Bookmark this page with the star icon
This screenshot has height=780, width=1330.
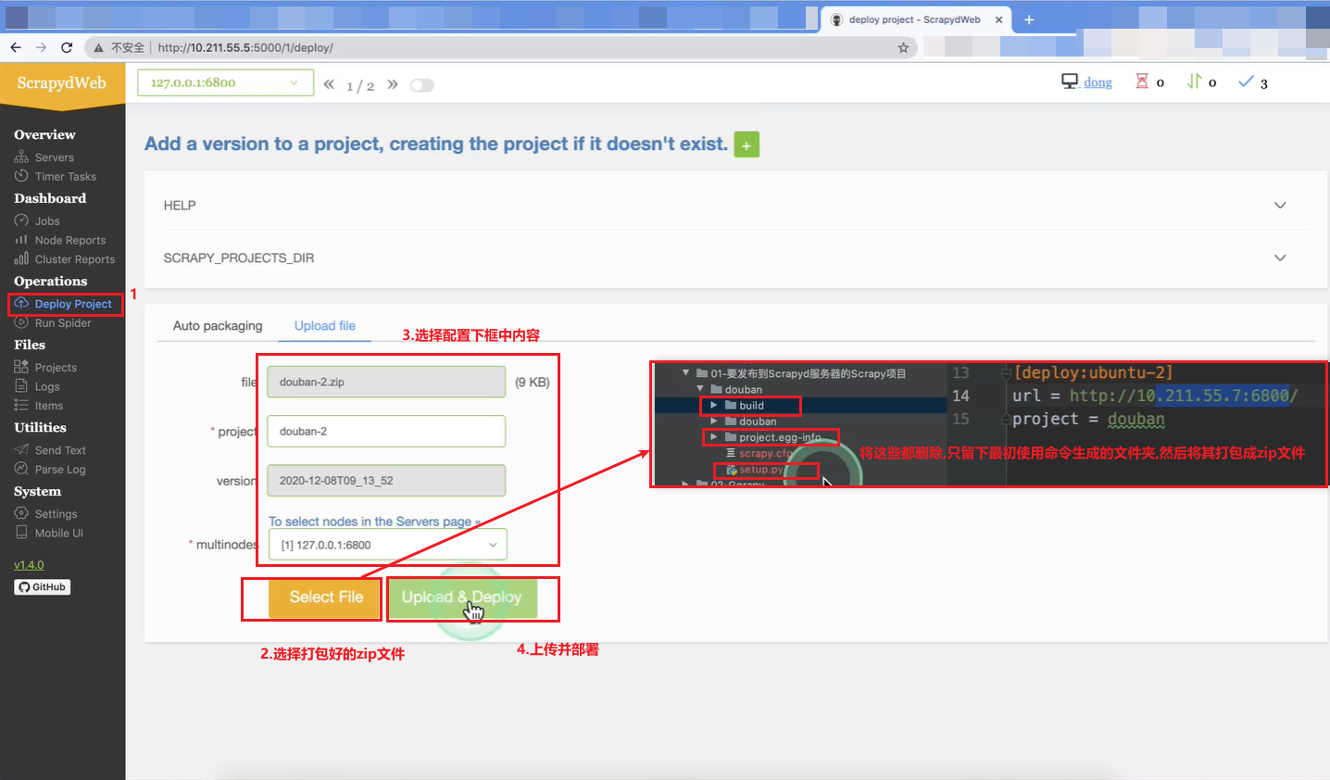pos(903,47)
